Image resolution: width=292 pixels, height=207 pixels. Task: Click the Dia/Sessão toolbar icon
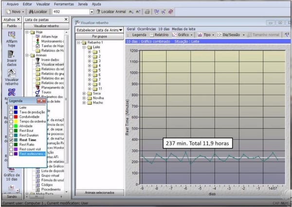[x=219, y=35]
